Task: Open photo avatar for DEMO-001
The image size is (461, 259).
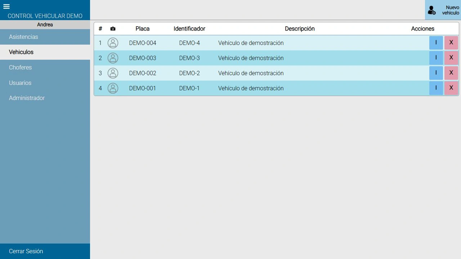Action: [x=113, y=88]
